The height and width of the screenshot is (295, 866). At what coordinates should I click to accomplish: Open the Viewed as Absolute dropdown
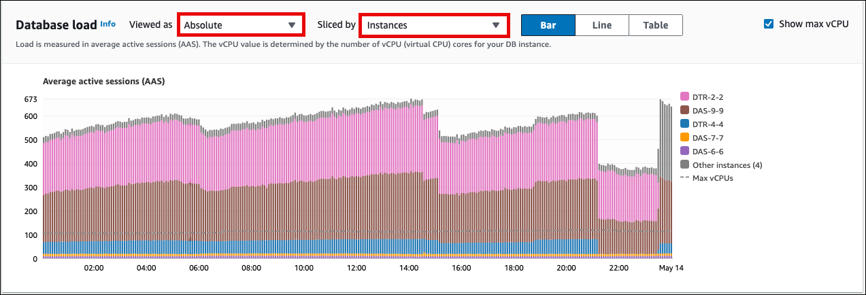coord(240,25)
